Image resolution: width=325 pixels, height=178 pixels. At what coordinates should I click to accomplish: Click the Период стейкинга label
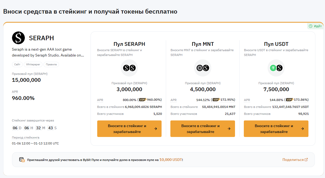[26, 137]
